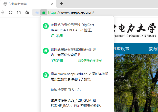Screen dimensions: 158x112
Task: Click the globe favicon on the tab
Action: click(x=5, y=4)
